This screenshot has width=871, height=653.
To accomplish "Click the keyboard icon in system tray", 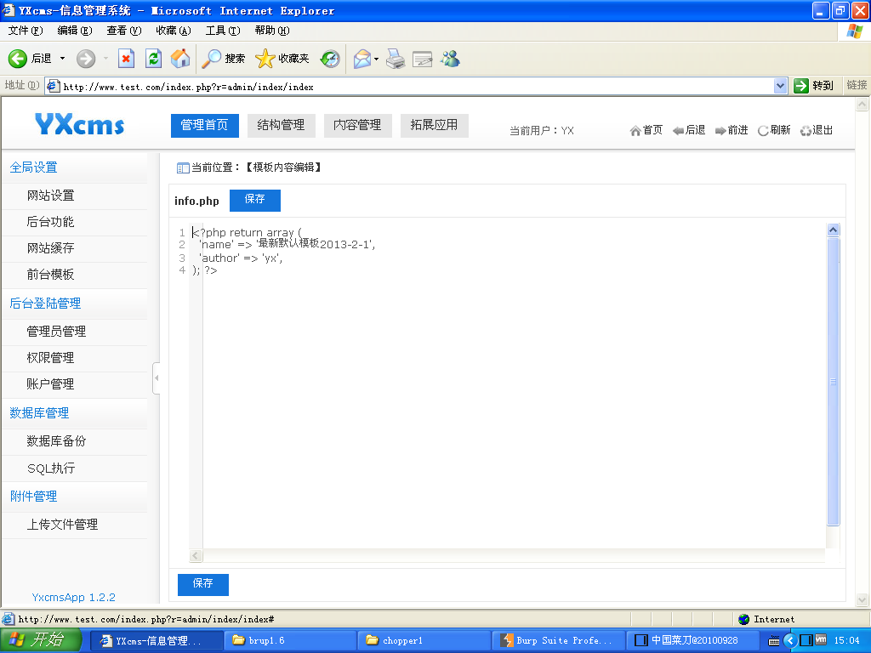I will click(x=774, y=641).
